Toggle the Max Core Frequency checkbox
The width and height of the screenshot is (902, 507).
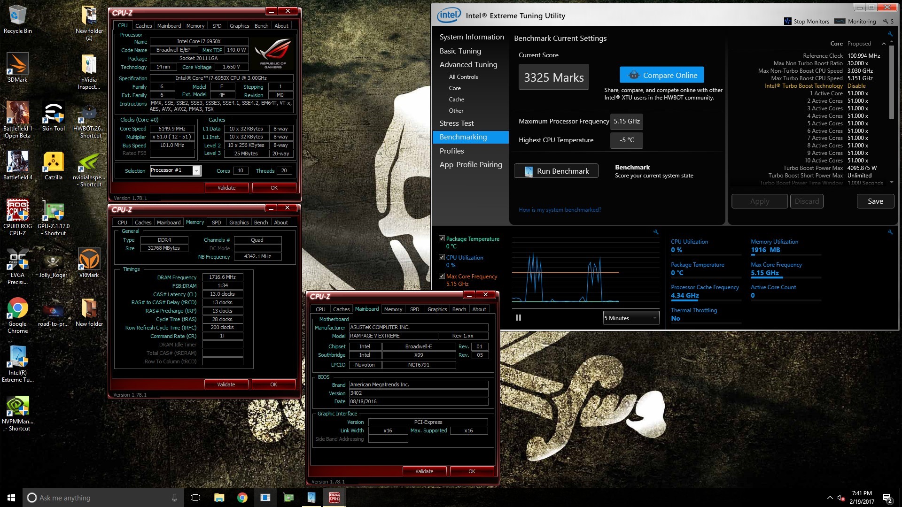click(442, 276)
